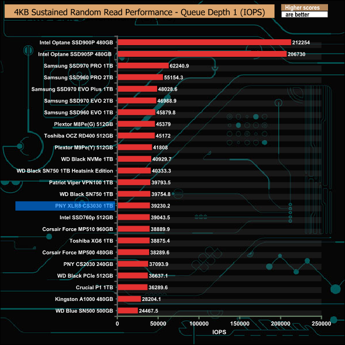Click the 45379 value
This screenshot has width=345, height=345.
[163, 124]
